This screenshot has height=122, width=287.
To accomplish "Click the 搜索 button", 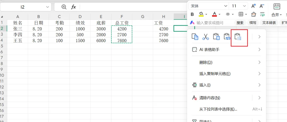I will pyautogui.click(x=240, y=23).
